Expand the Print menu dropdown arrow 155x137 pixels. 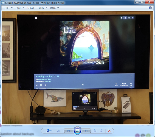(23, 8)
